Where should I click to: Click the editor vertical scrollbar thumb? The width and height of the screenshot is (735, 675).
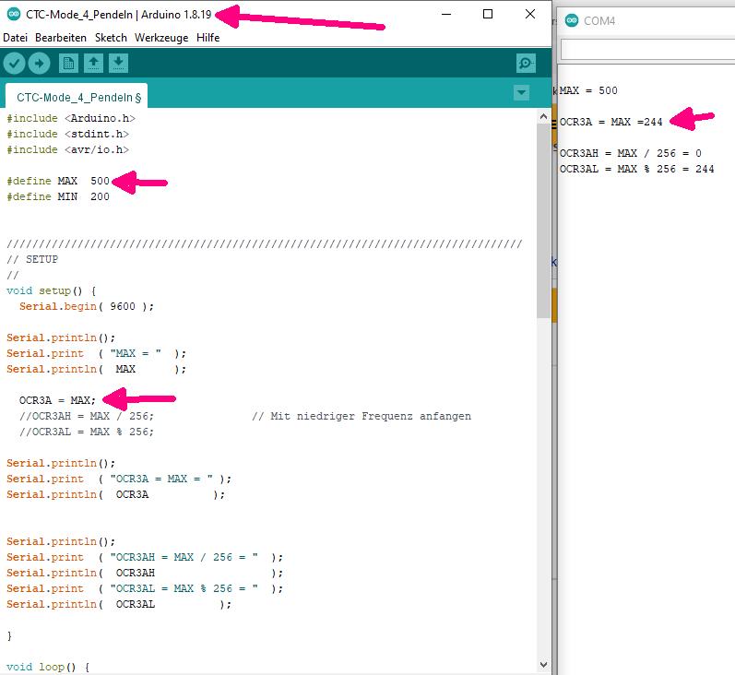[x=544, y=221]
